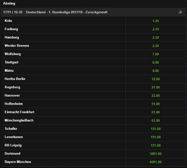Click the Stuttgart team name
187x168 pixels.
11,62
